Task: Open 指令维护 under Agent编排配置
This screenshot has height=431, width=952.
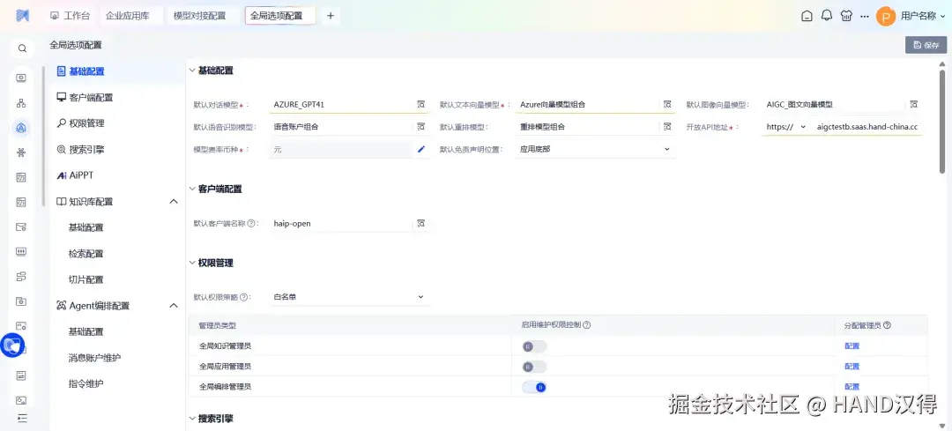Action: tap(86, 383)
